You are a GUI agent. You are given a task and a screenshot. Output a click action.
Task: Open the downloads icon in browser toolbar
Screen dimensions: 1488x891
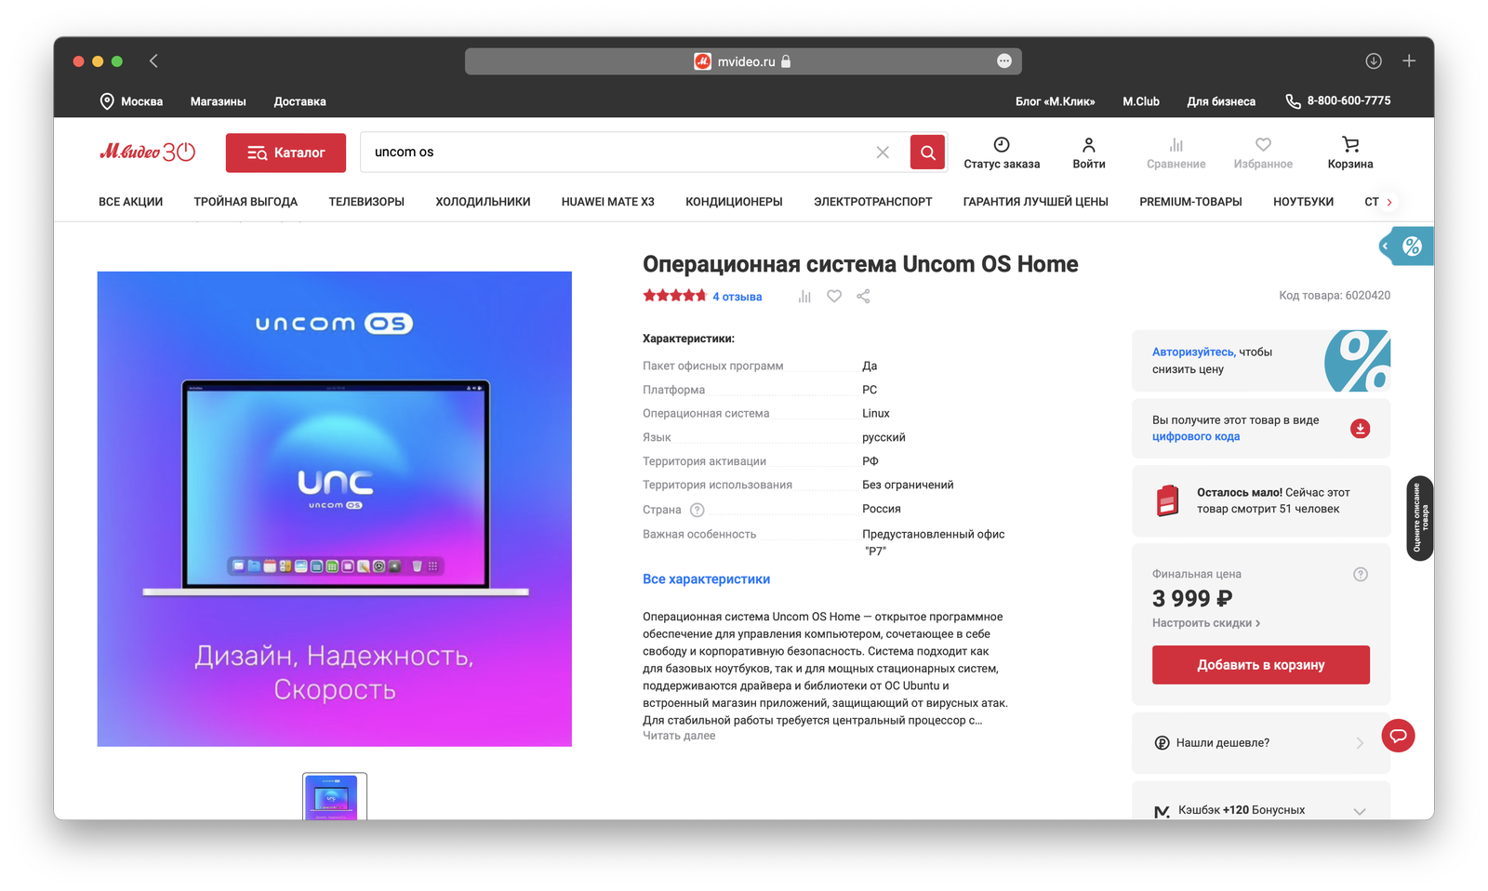(x=1374, y=61)
